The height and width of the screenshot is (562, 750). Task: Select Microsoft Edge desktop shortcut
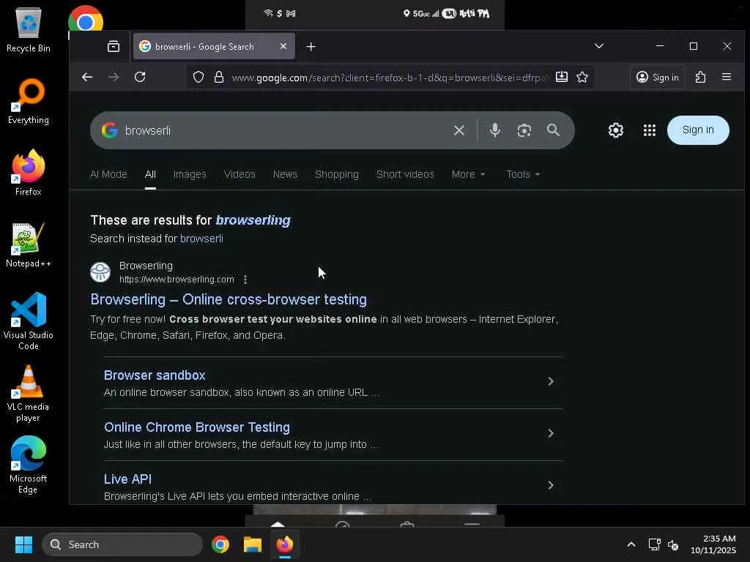pos(29,465)
